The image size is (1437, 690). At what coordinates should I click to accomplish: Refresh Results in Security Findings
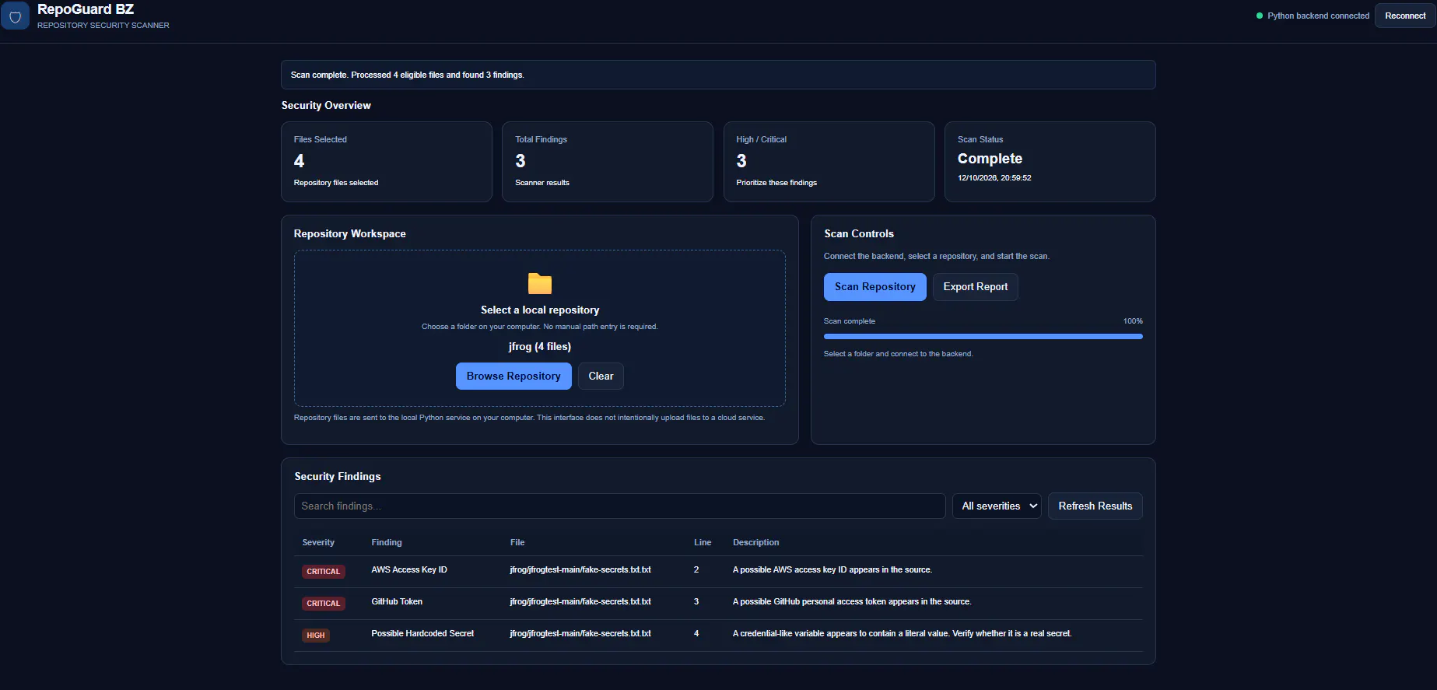click(1095, 506)
